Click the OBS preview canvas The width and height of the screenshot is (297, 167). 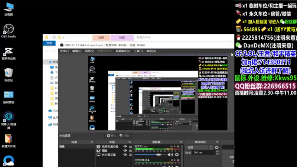[x=158, y=93]
